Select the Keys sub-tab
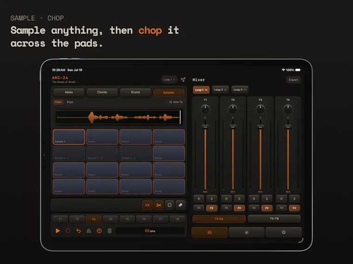353x264 pixels. tap(70, 102)
